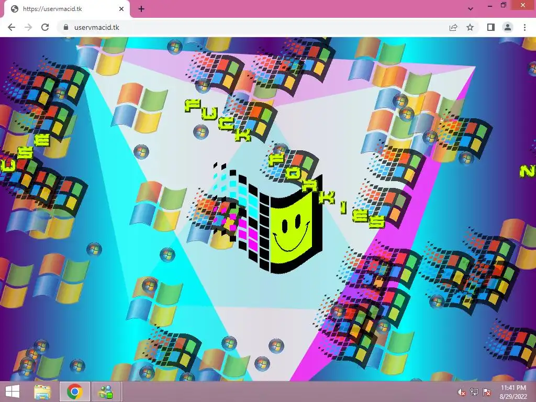Image resolution: width=536 pixels, height=402 pixels.
Task: Open the Action Center flag icon
Action: coord(487,393)
